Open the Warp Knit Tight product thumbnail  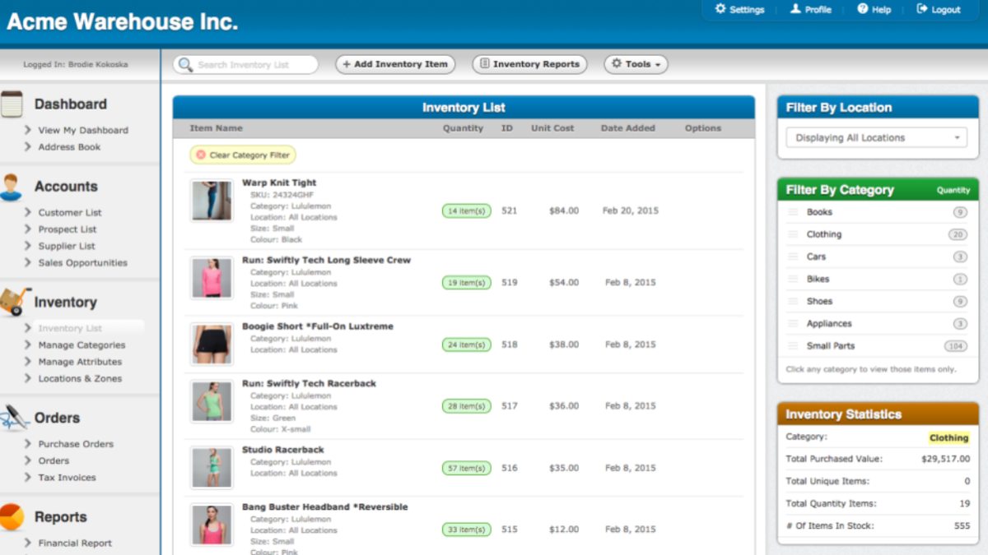[212, 201]
